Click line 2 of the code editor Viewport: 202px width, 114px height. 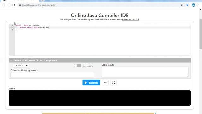pyautogui.click(x=103, y=28)
